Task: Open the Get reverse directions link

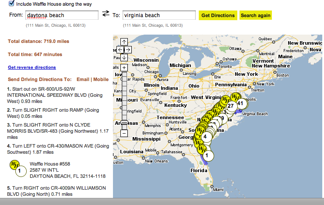Action: 32,67
